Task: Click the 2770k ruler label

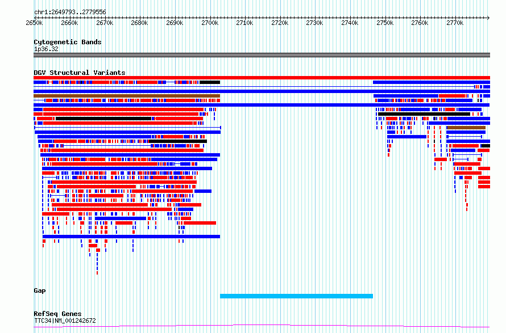Action: coord(455,23)
